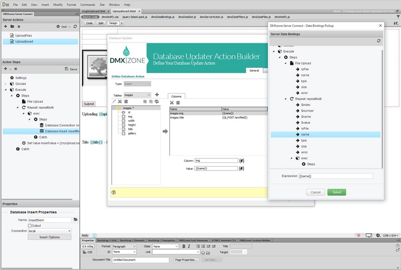Click Data Bindings Pickup vertical scrollbar
The width and height of the screenshot is (401, 270).
pyautogui.click(x=382, y=108)
